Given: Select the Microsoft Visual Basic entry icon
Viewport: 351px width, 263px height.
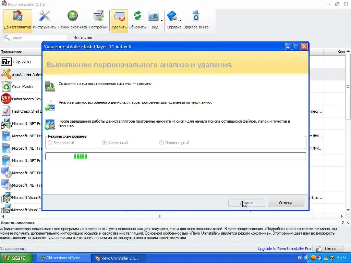Looking at the screenshot, I should click(6, 198).
